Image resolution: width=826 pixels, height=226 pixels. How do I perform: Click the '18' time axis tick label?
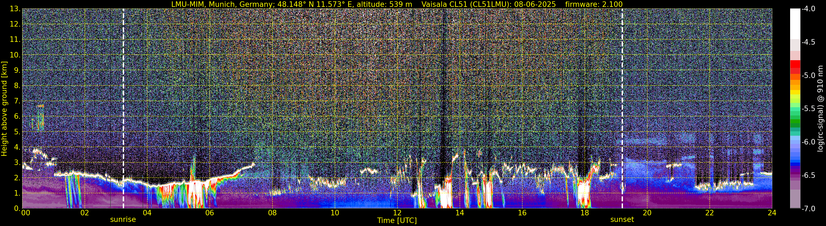click(585, 213)
